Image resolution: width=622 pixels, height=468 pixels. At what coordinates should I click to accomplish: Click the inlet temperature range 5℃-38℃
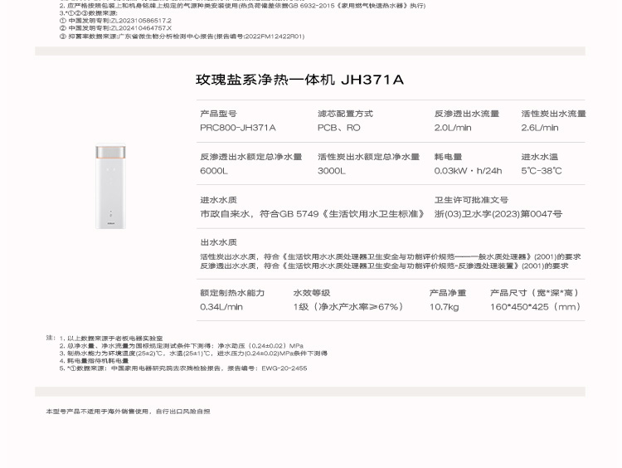pyautogui.click(x=541, y=171)
